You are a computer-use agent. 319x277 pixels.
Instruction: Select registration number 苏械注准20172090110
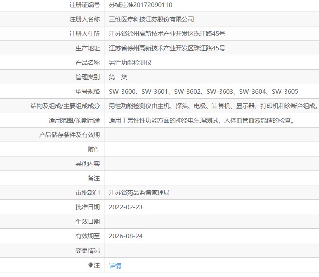pyautogui.click(x=141, y=5)
